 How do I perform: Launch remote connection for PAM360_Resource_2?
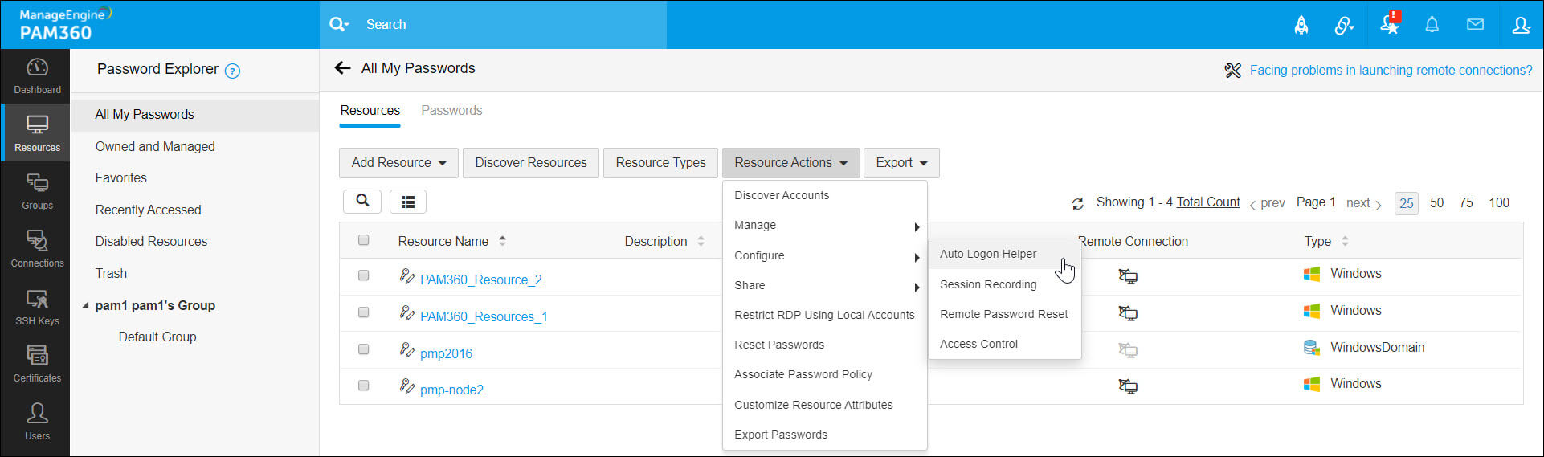coord(1128,276)
